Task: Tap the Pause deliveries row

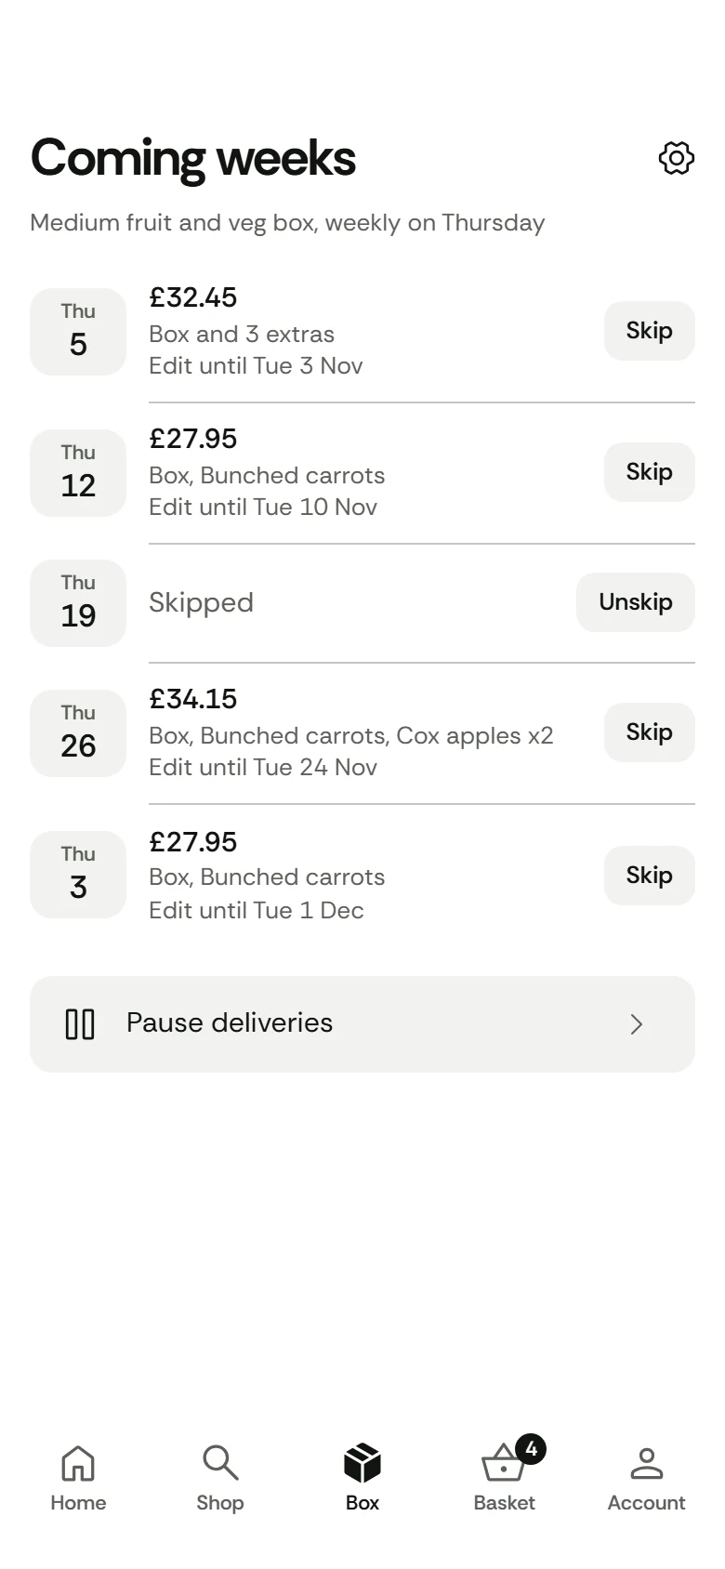Action: pyautogui.click(x=362, y=1024)
